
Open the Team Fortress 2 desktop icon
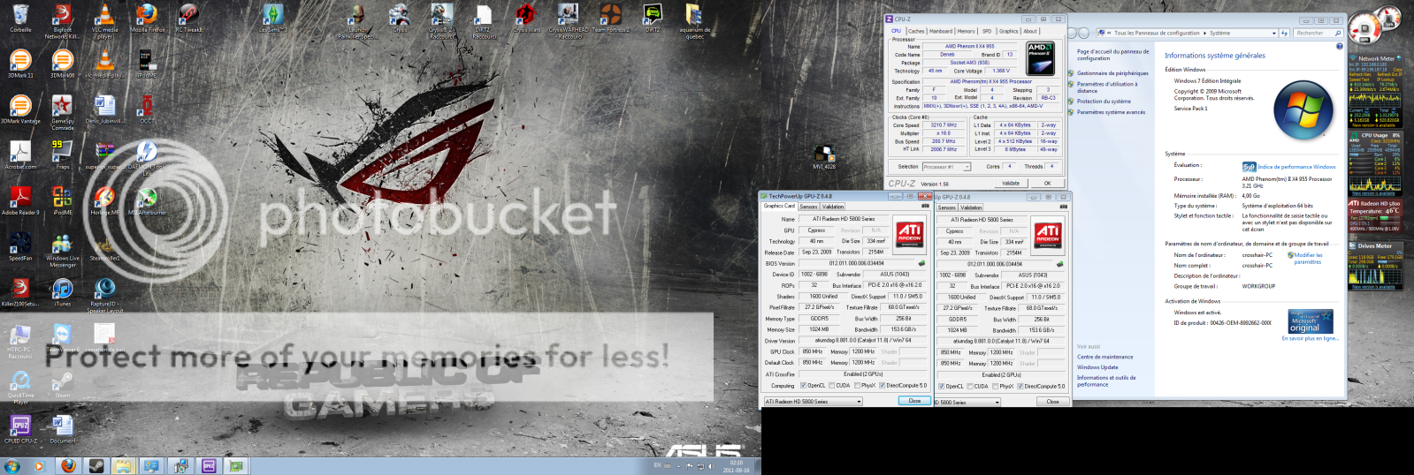[x=610, y=16]
